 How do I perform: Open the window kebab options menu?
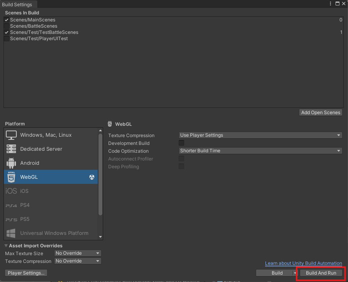tap(330, 4)
